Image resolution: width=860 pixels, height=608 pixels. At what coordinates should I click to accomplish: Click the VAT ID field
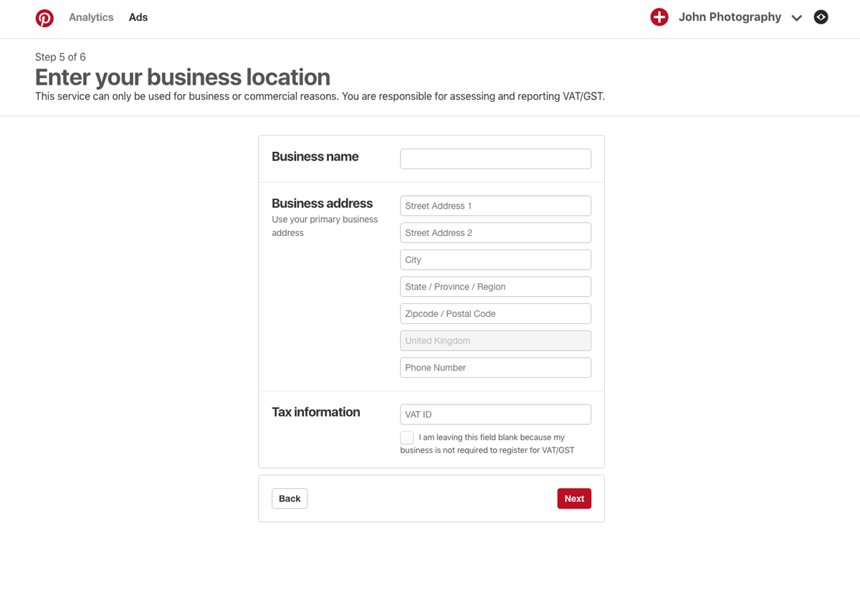pos(495,414)
